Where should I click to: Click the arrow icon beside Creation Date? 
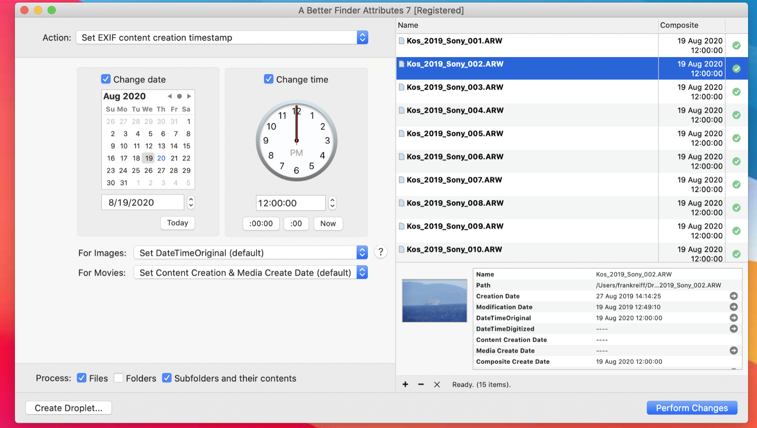pos(734,296)
